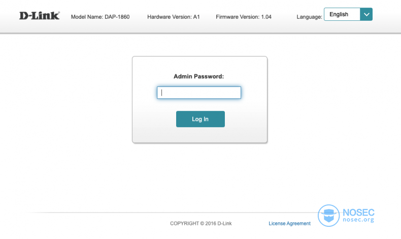Focus the Admin Password input field
The image size is (401, 239).
[199, 93]
